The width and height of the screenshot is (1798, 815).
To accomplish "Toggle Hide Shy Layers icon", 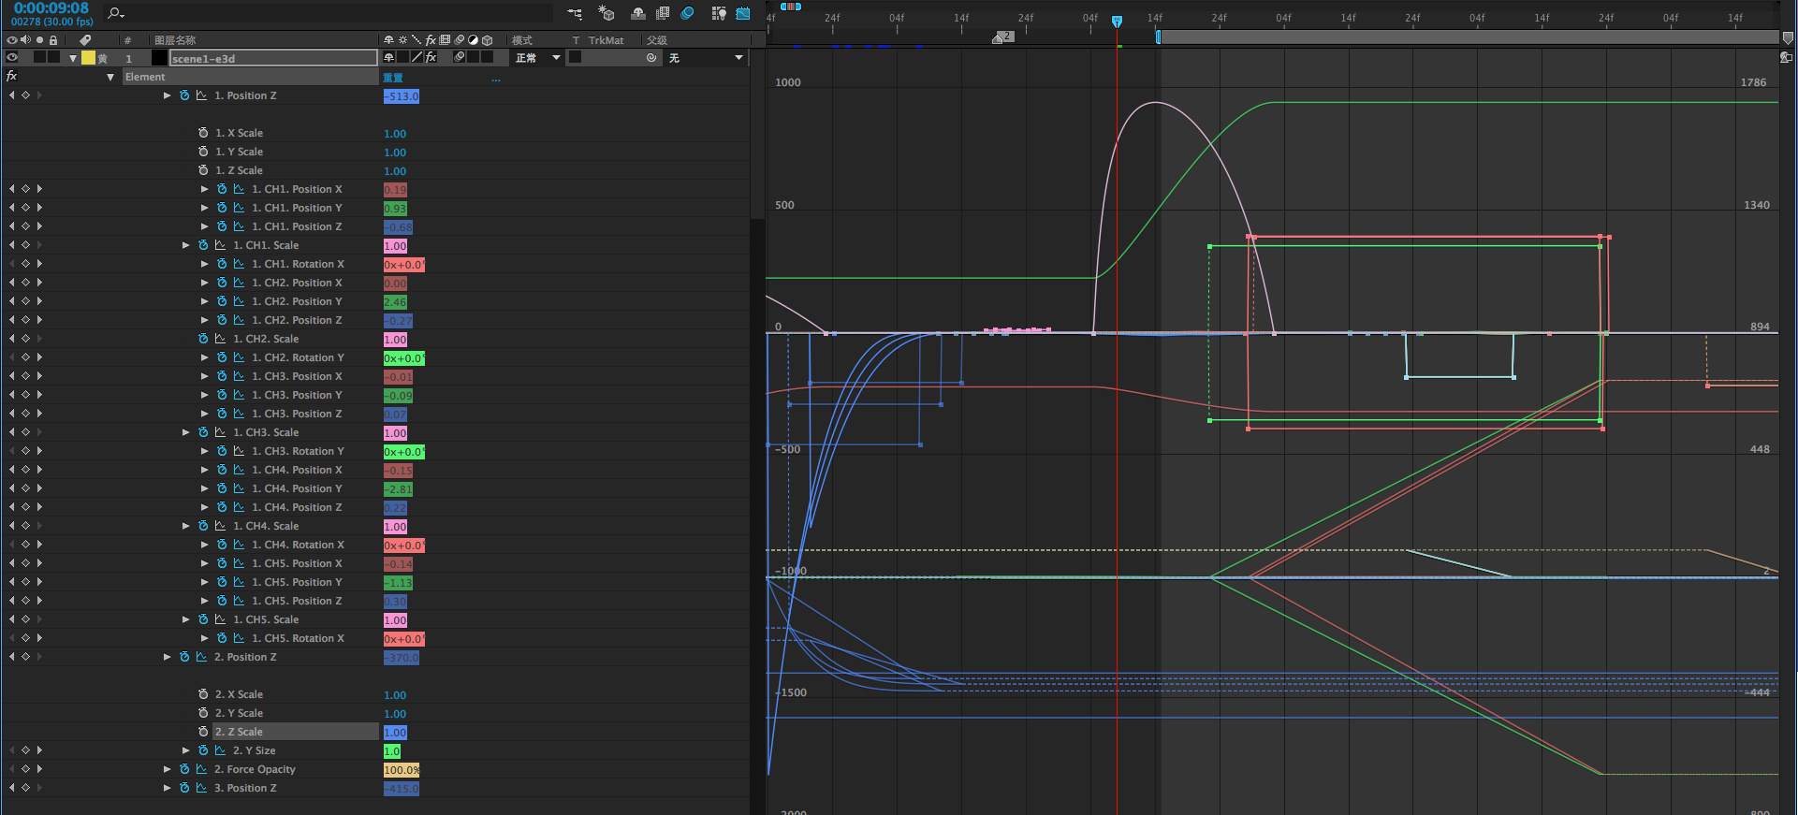I will [x=638, y=13].
